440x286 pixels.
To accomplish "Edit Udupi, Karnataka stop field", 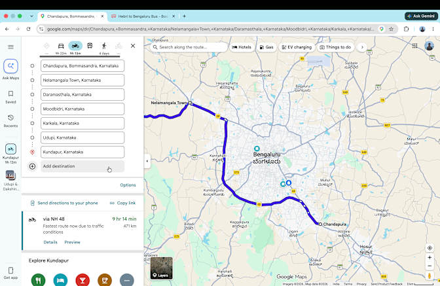I will pos(82,137).
